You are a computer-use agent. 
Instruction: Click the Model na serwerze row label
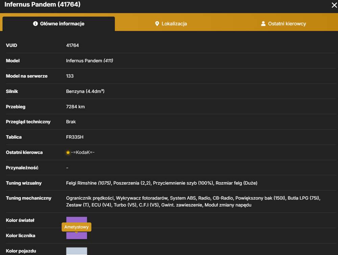click(27, 76)
